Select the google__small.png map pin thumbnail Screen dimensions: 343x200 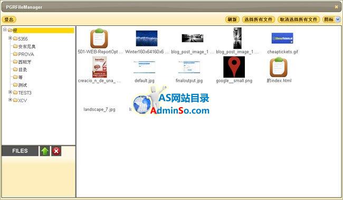pos(234,67)
